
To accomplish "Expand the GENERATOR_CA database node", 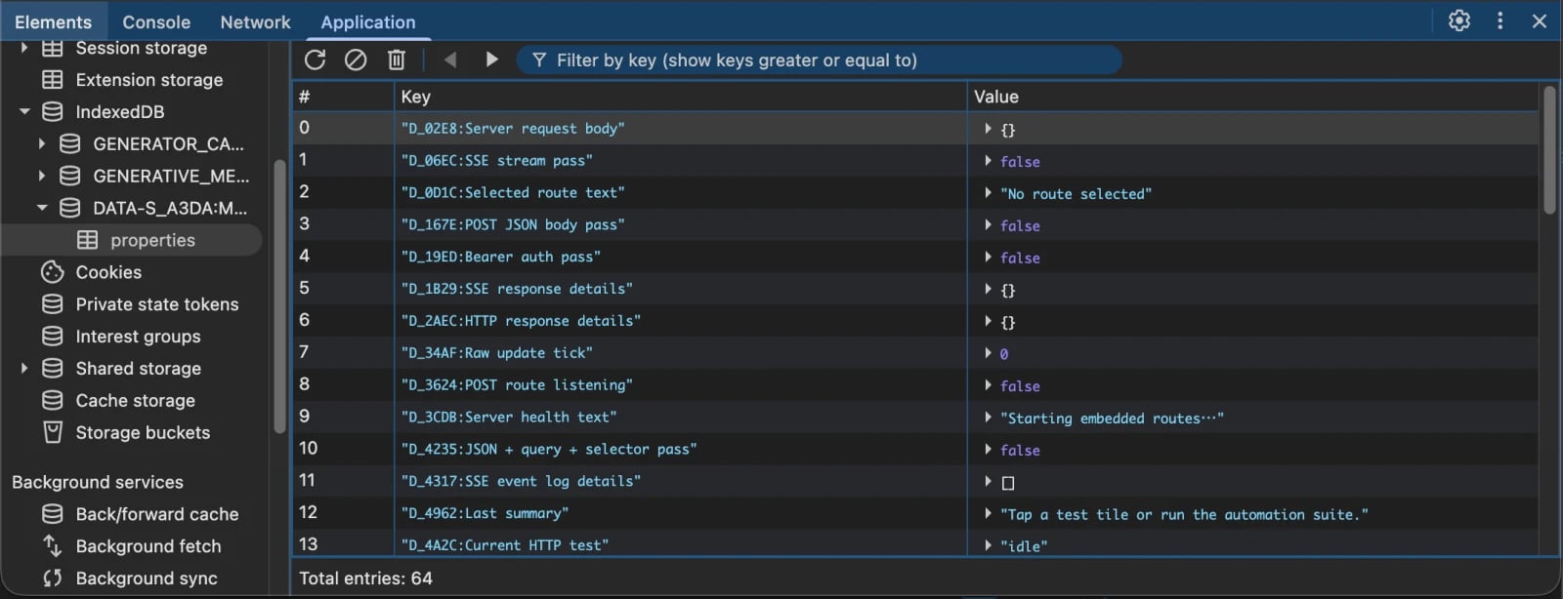I will pyautogui.click(x=42, y=143).
